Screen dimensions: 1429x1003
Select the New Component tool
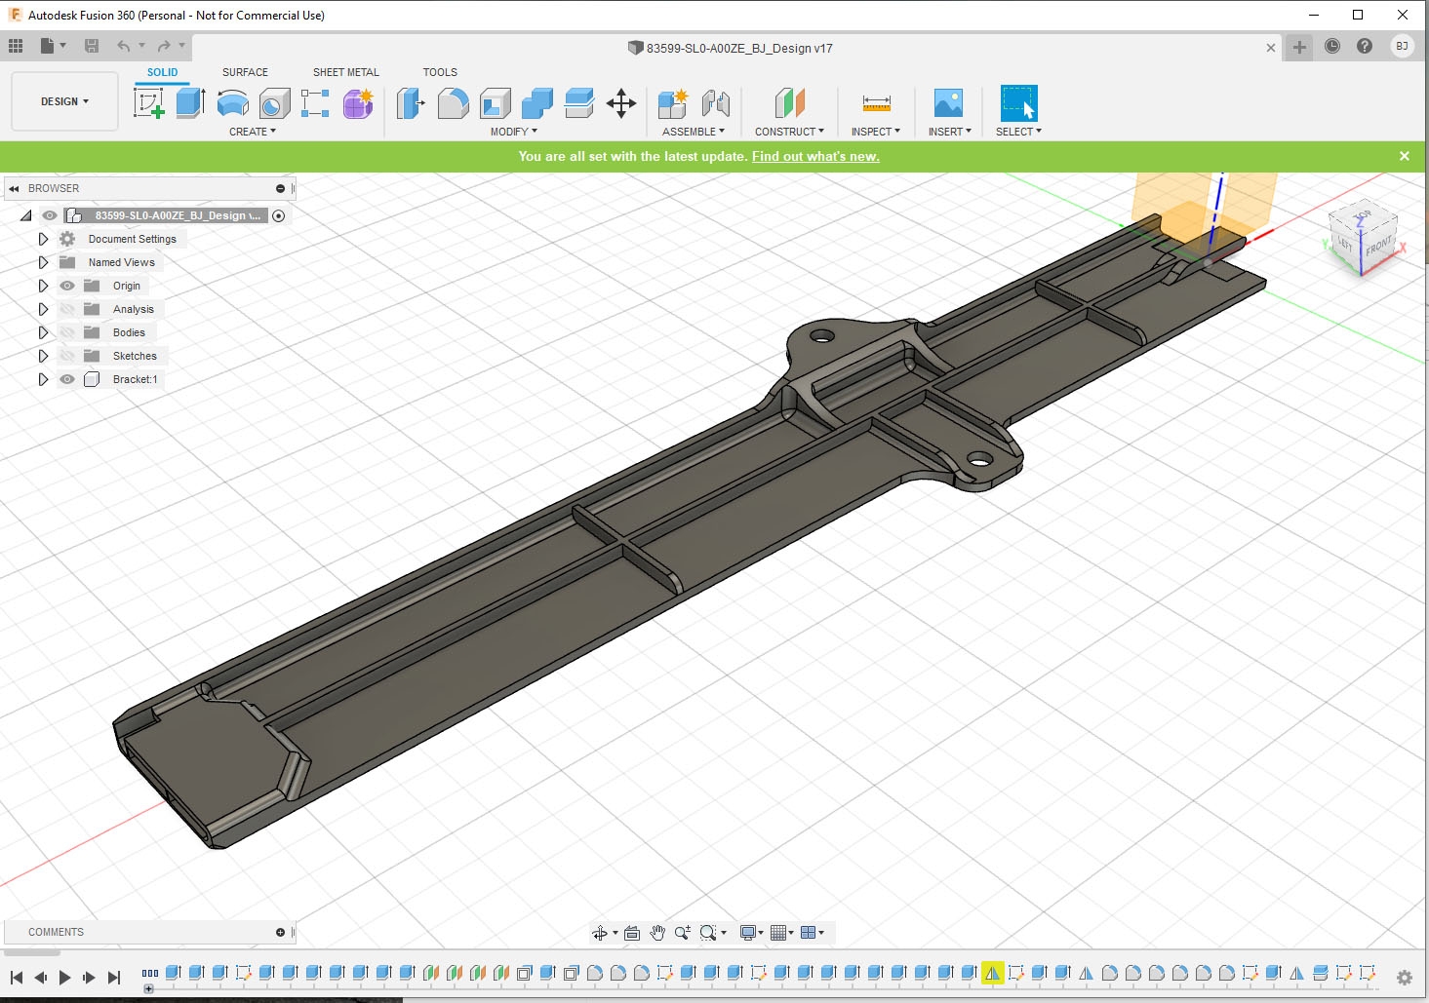coord(673,103)
